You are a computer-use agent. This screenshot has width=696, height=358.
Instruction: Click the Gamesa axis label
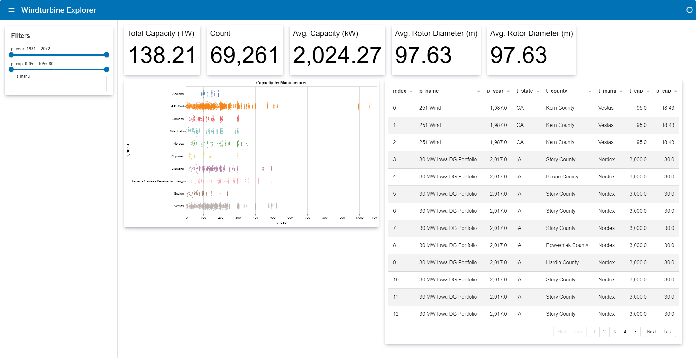[x=178, y=119]
